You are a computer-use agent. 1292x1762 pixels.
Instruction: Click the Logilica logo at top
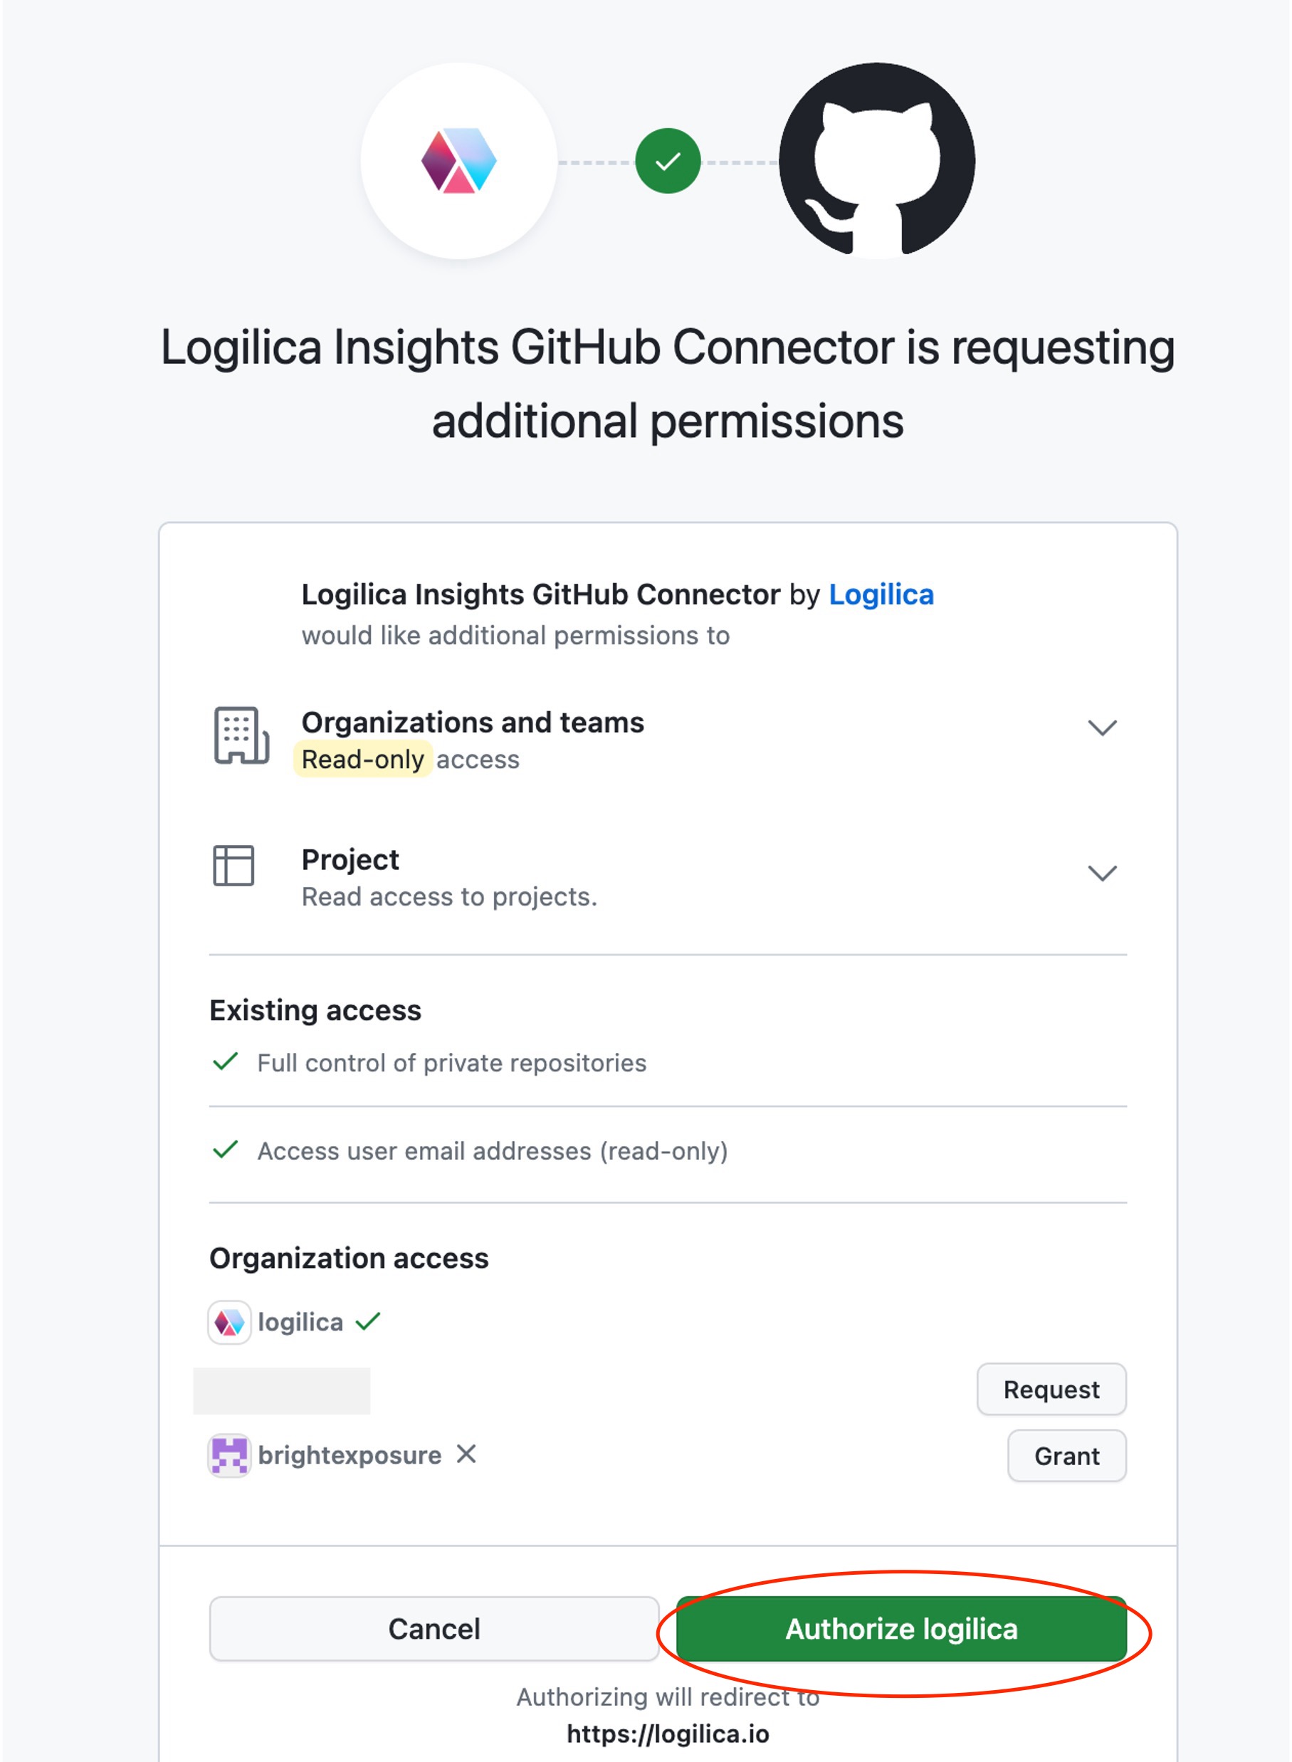click(x=458, y=161)
